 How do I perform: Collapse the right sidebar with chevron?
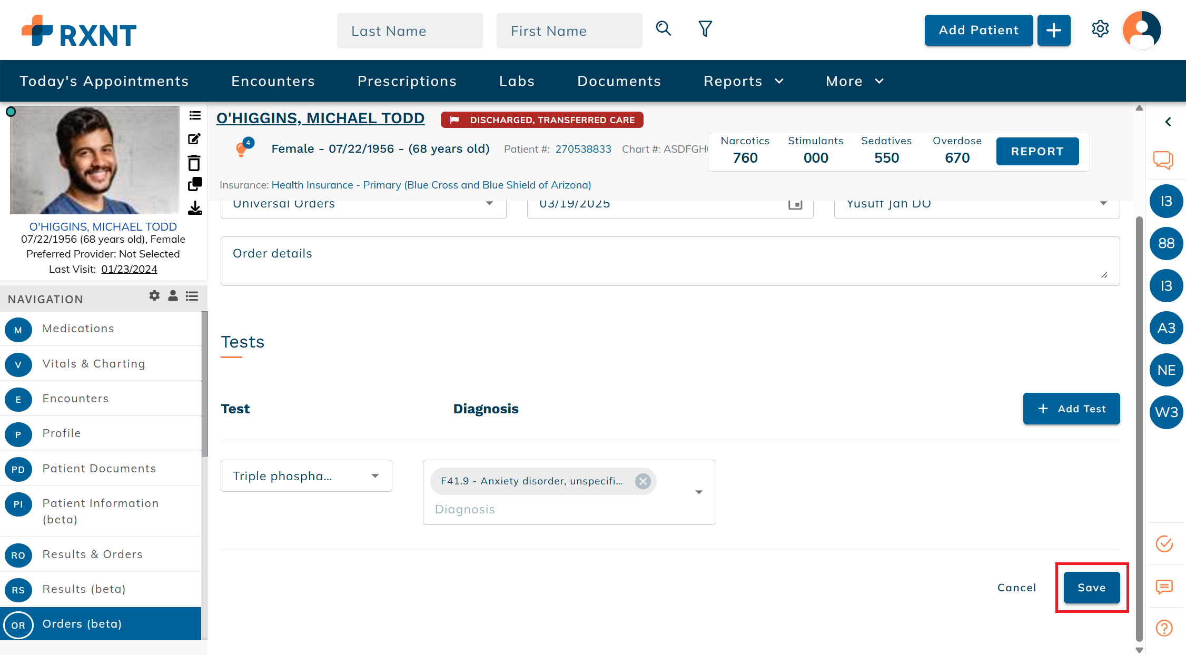pos(1169,122)
